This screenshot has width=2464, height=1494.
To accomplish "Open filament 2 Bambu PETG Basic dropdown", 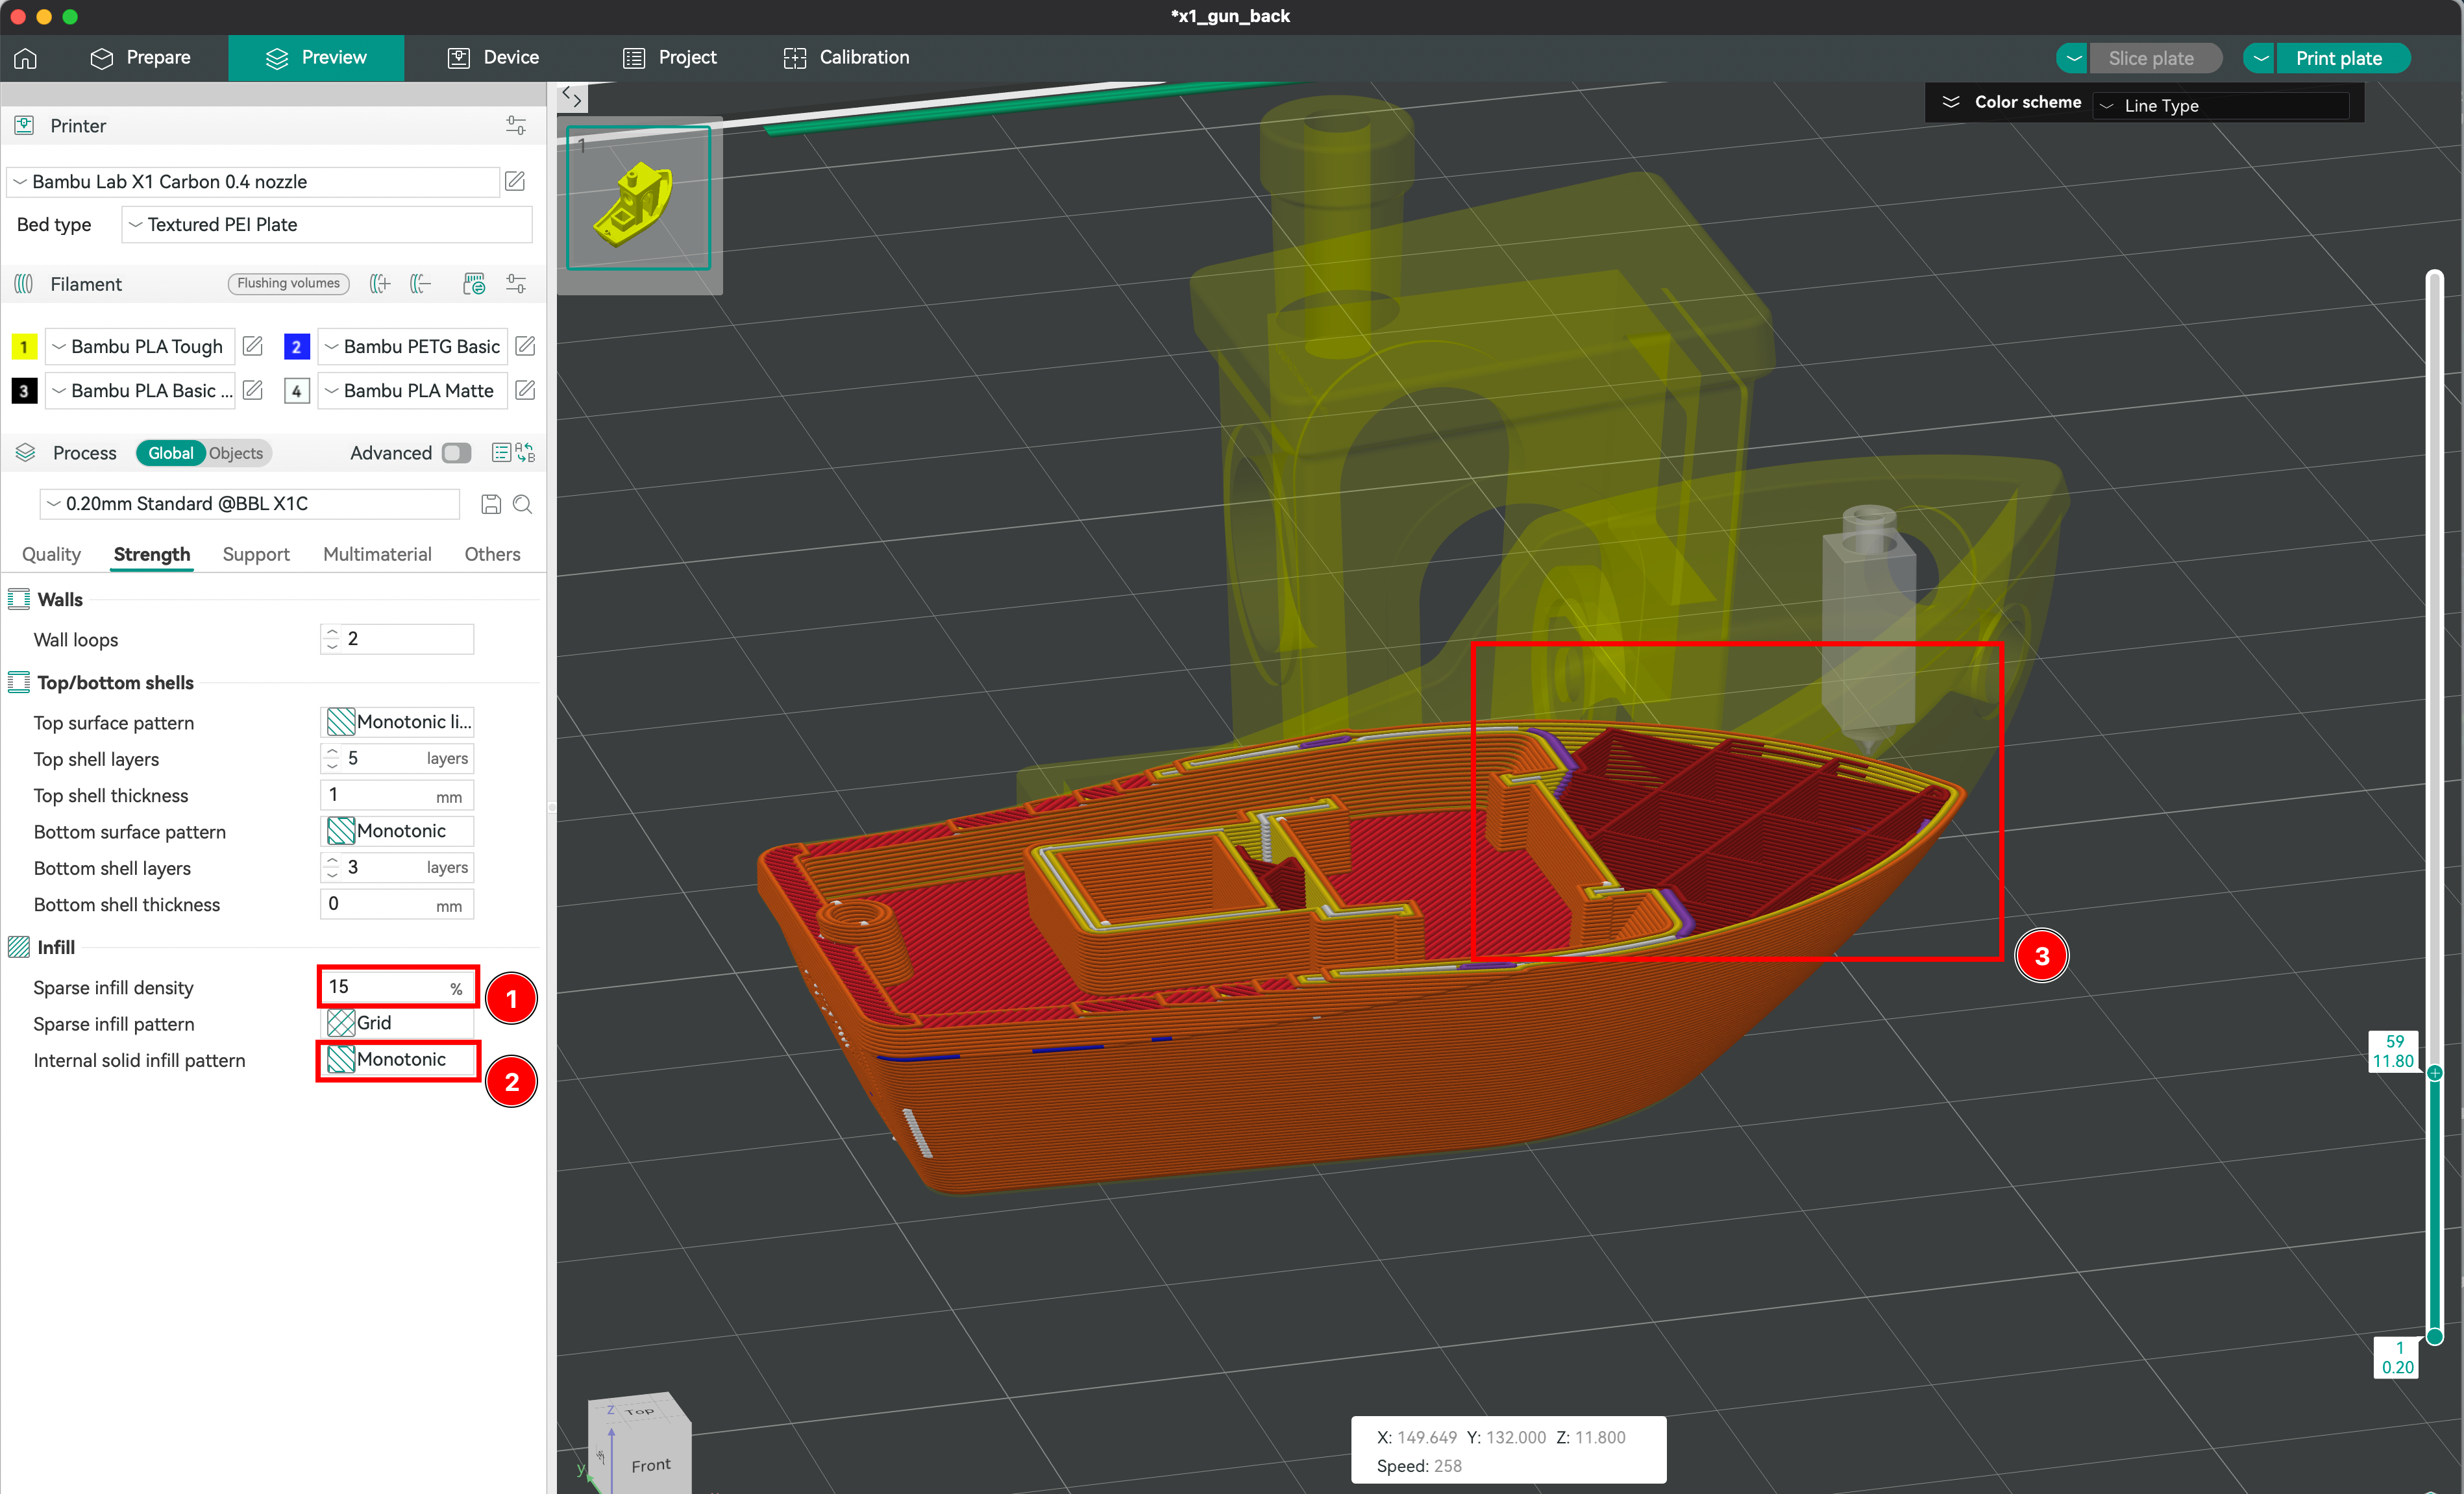I will click(x=413, y=346).
